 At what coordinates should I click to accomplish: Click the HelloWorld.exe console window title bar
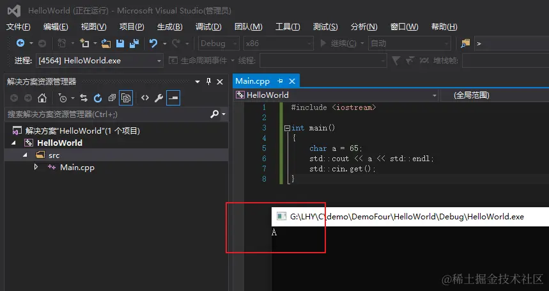410,216
